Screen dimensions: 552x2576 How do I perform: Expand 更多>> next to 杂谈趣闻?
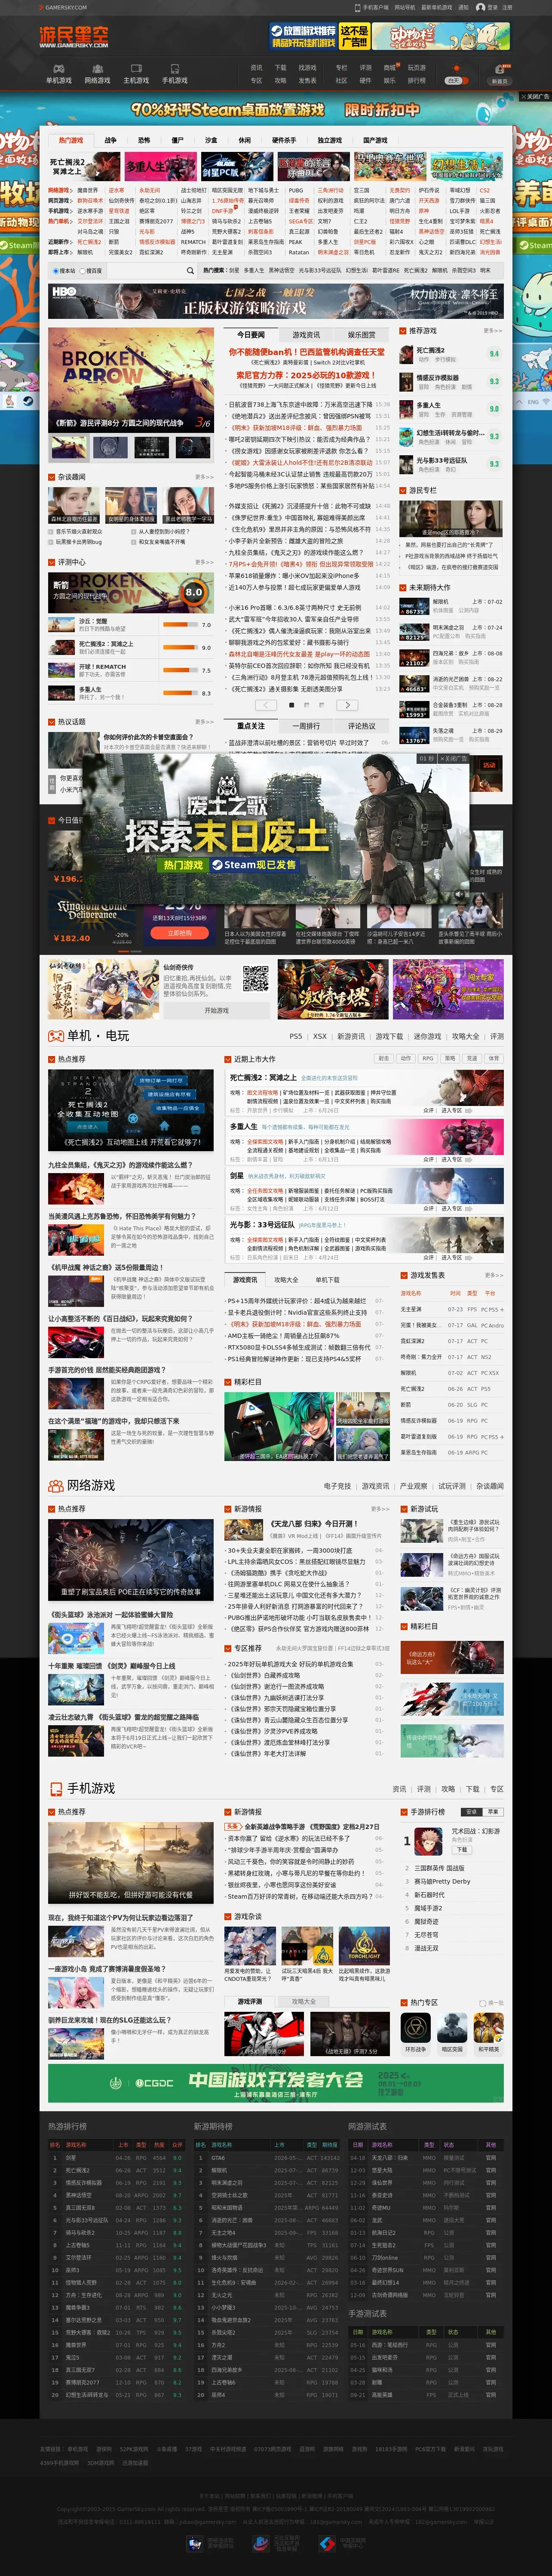coord(204,477)
